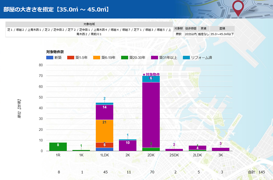
Task: Select the large purple 2DK bar segment
Action: 151,115
